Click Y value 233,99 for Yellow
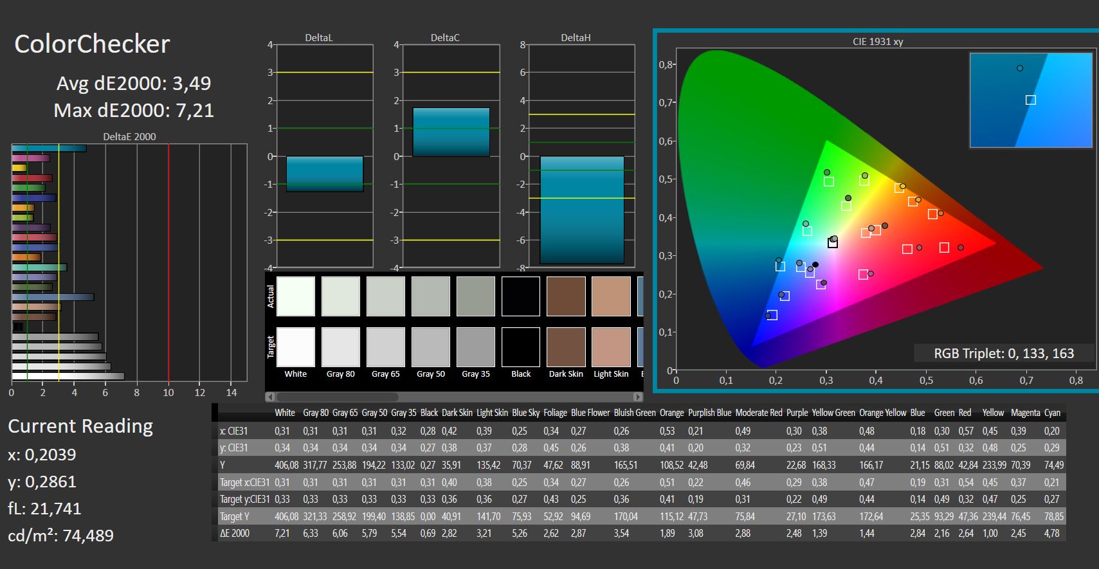The height and width of the screenshot is (569, 1099). tap(994, 465)
